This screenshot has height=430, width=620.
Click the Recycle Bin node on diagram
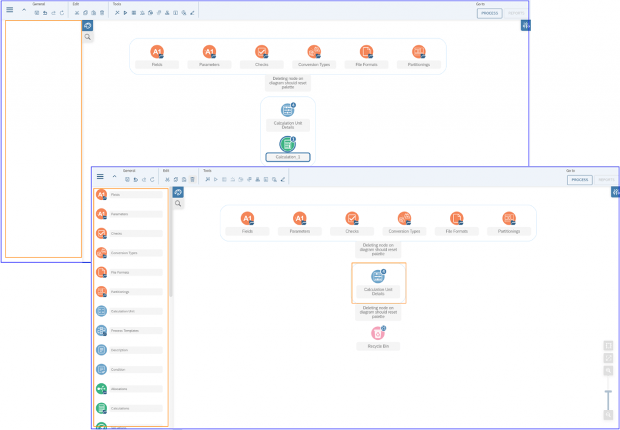point(378,338)
